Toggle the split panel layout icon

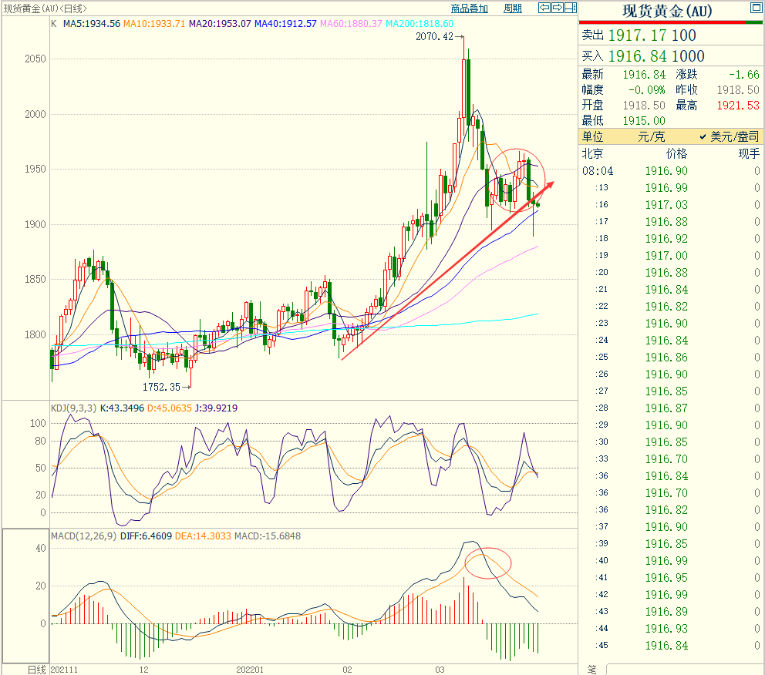point(570,8)
